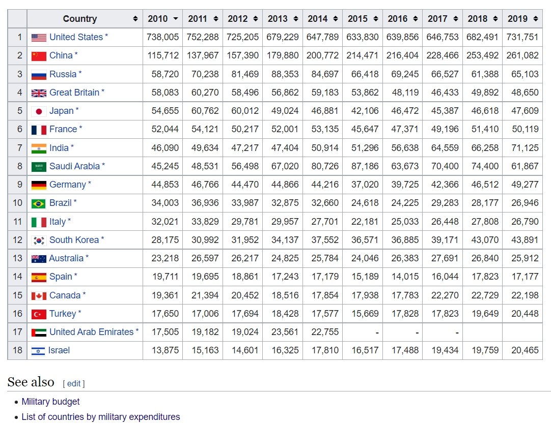This screenshot has height=424, width=551.
Task: Click the Brazil flag icon
Action: point(39,203)
